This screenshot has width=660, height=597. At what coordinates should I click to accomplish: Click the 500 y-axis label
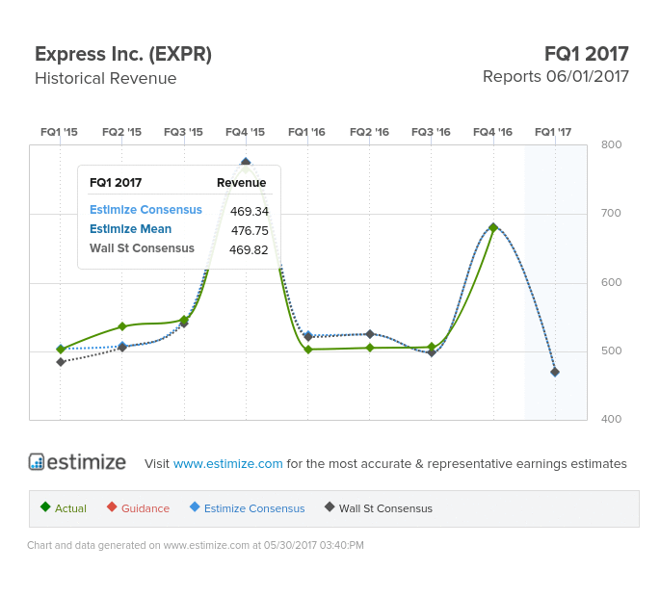[611, 350]
